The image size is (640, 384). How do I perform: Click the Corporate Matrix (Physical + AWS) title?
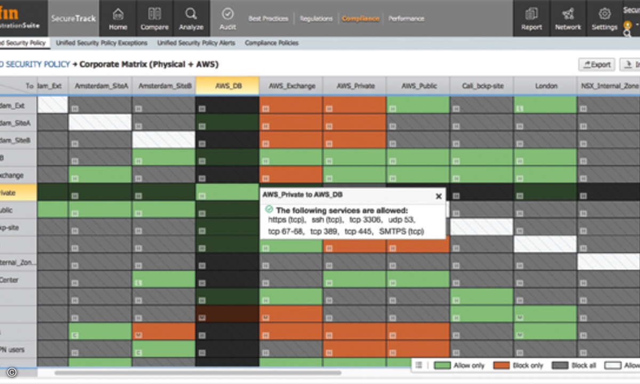149,65
